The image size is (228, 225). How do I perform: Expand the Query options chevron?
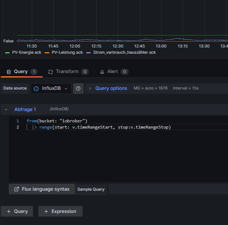[90, 88]
